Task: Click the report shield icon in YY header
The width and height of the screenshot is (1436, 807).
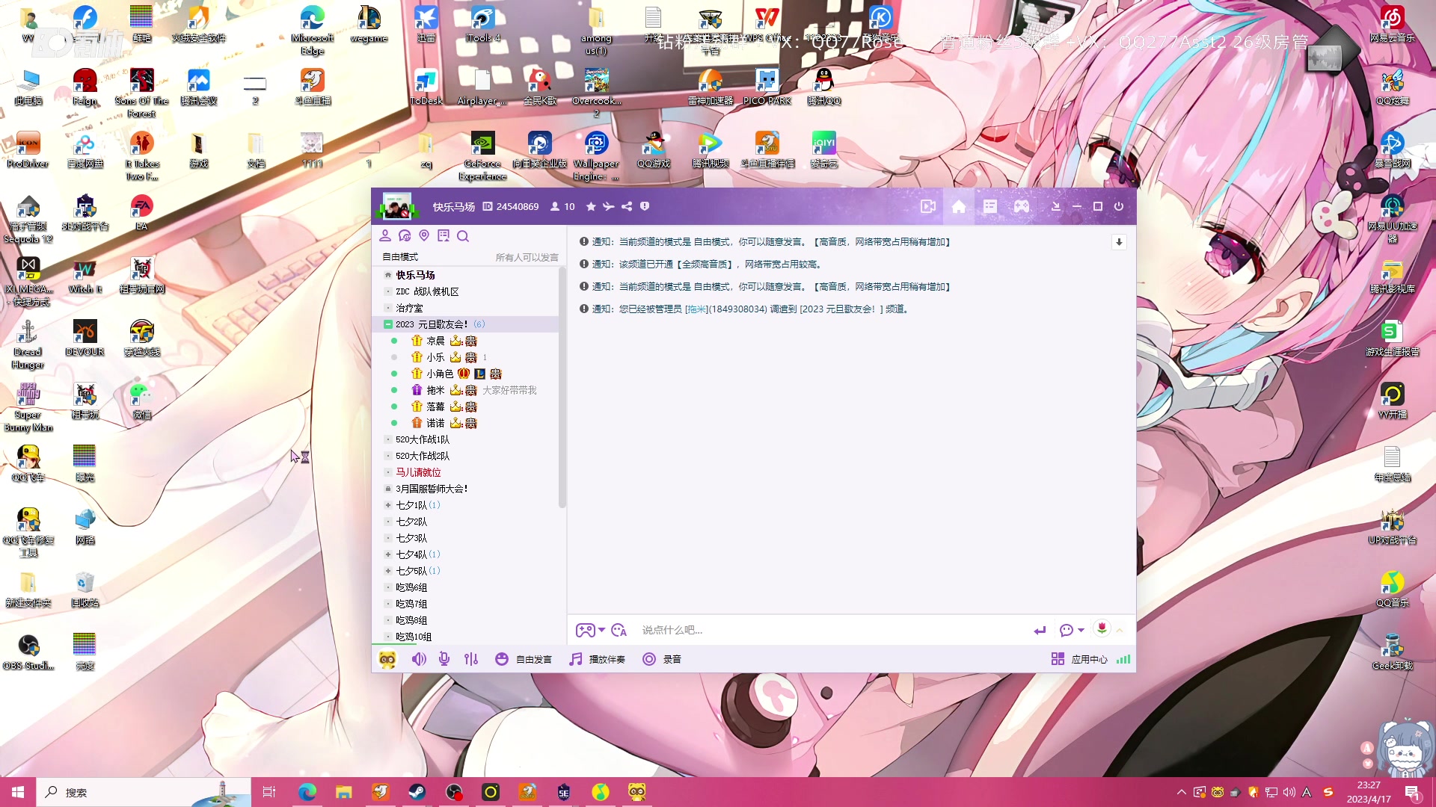Action: coord(645,207)
